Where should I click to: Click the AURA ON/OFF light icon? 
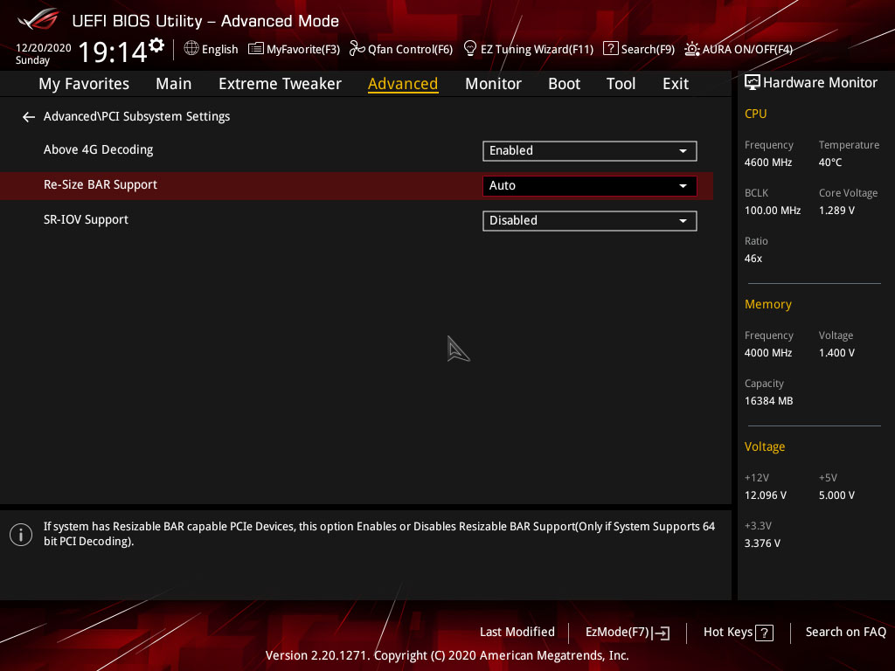coord(692,49)
